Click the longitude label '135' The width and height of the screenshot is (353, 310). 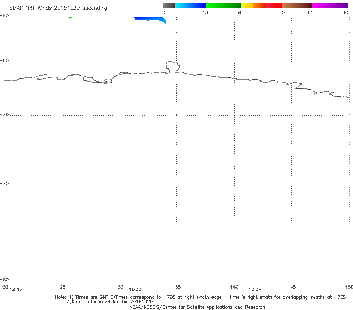pyautogui.click(x=176, y=287)
